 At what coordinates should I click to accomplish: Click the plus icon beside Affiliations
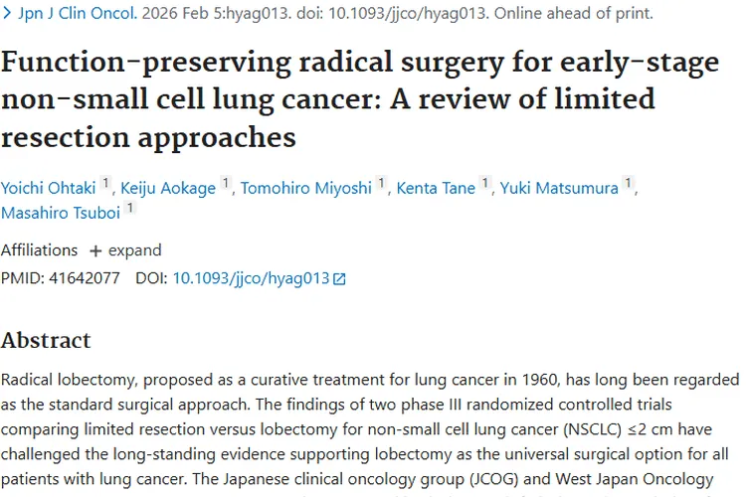[x=95, y=250]
